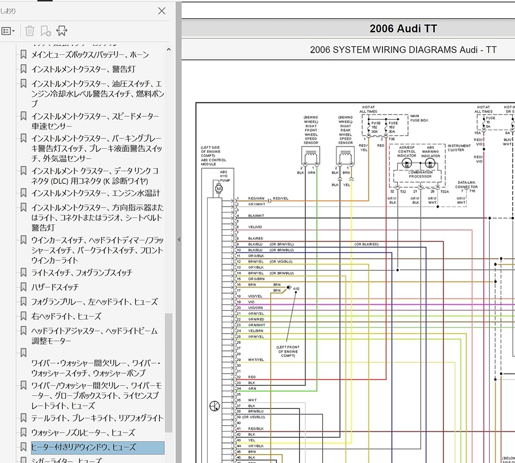
Task: Click the bookmarks panel vertical scrollbar thumb
Action: [x=169, y=373]
